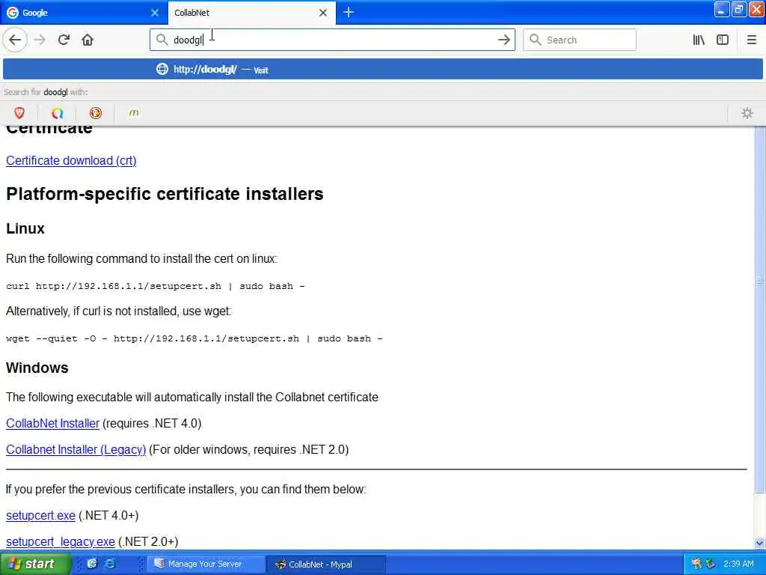Click the first system tray icon
Image resolution: width=766 pixels, height=575 pixels.
tap(696, 564)
